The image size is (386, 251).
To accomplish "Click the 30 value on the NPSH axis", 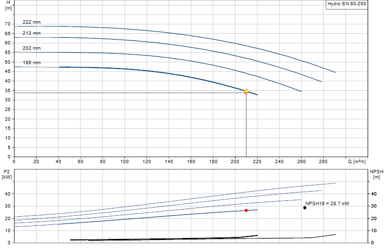I will pos(374,206).
